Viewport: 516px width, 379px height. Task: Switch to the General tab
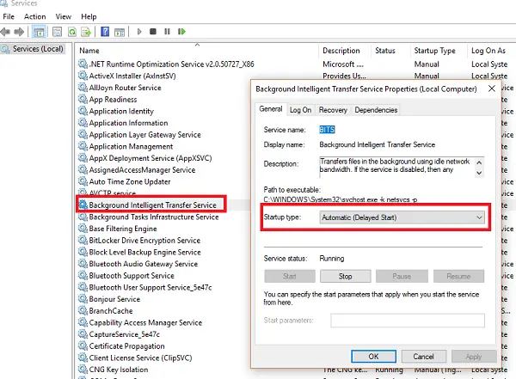click(271, 109)
